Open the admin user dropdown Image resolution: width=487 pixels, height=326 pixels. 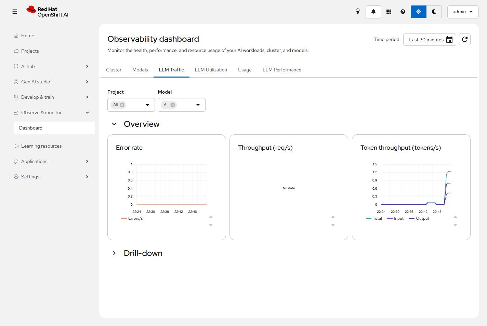pos(463,12)
